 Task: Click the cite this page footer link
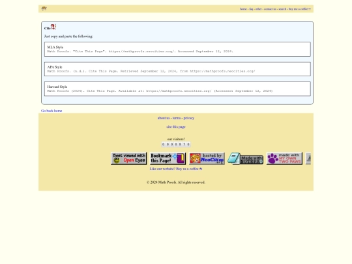point(176,127)
